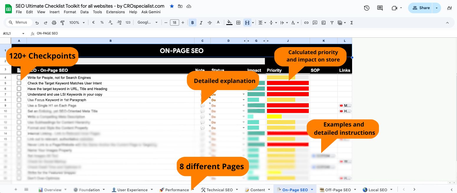This screenshot has height=193, width=457.
Task: Check the box for target keyword in URL row
Action: tap(19, 89)
